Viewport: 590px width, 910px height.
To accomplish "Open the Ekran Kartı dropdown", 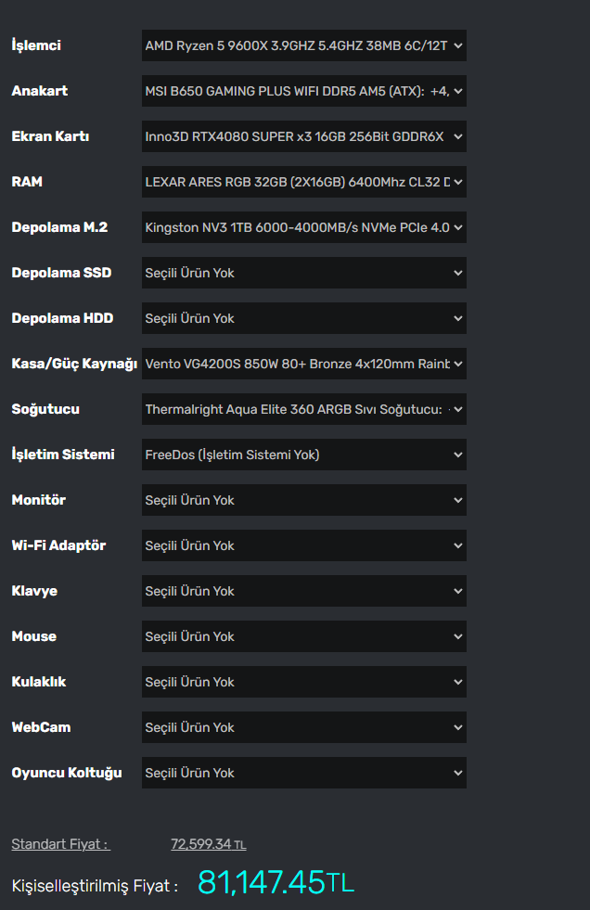I will pos(303,136).
